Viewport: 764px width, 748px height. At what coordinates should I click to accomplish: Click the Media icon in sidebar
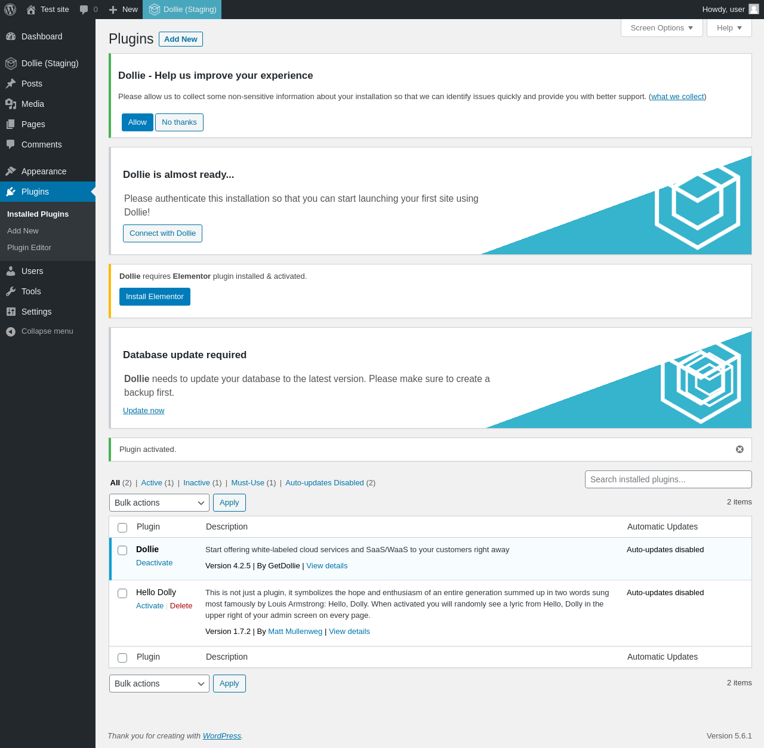click(x=11, y=104)
